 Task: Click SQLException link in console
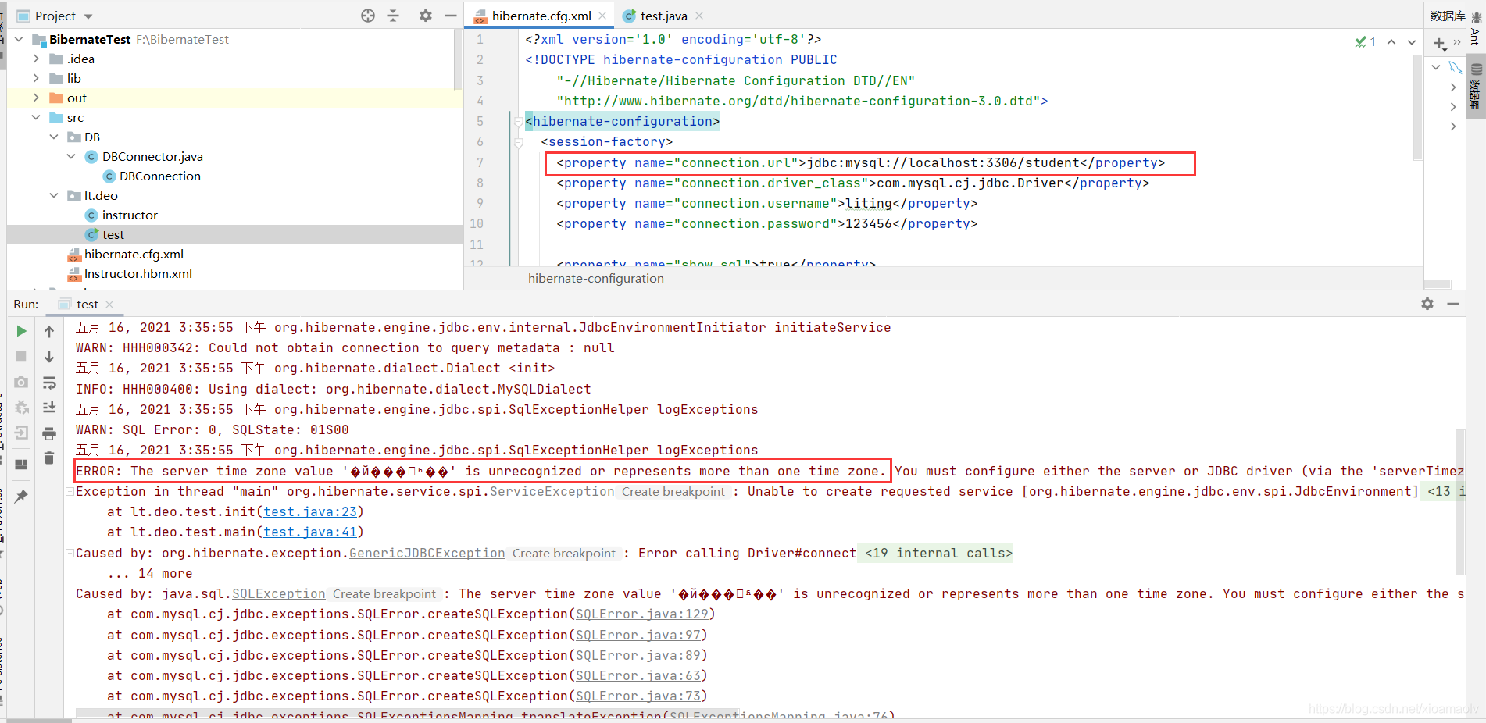pyautogui.click(x=278, y=594)
